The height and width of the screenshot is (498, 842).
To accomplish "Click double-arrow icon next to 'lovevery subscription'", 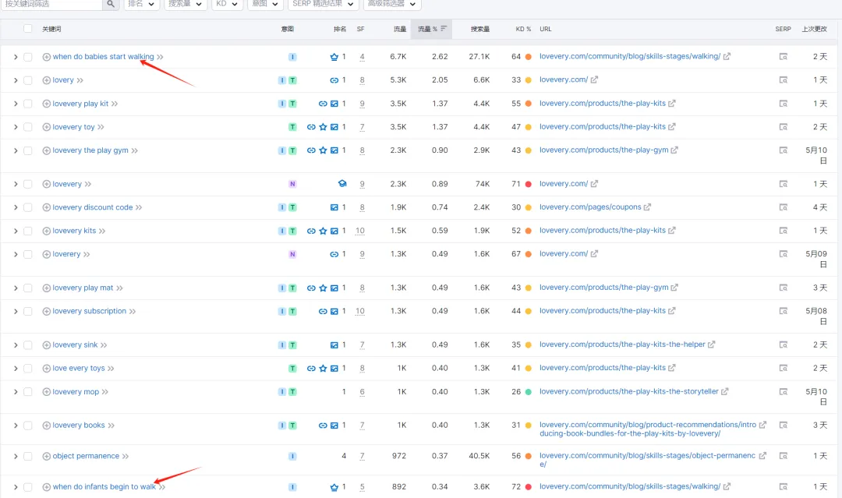I will (x=132, y=311).
